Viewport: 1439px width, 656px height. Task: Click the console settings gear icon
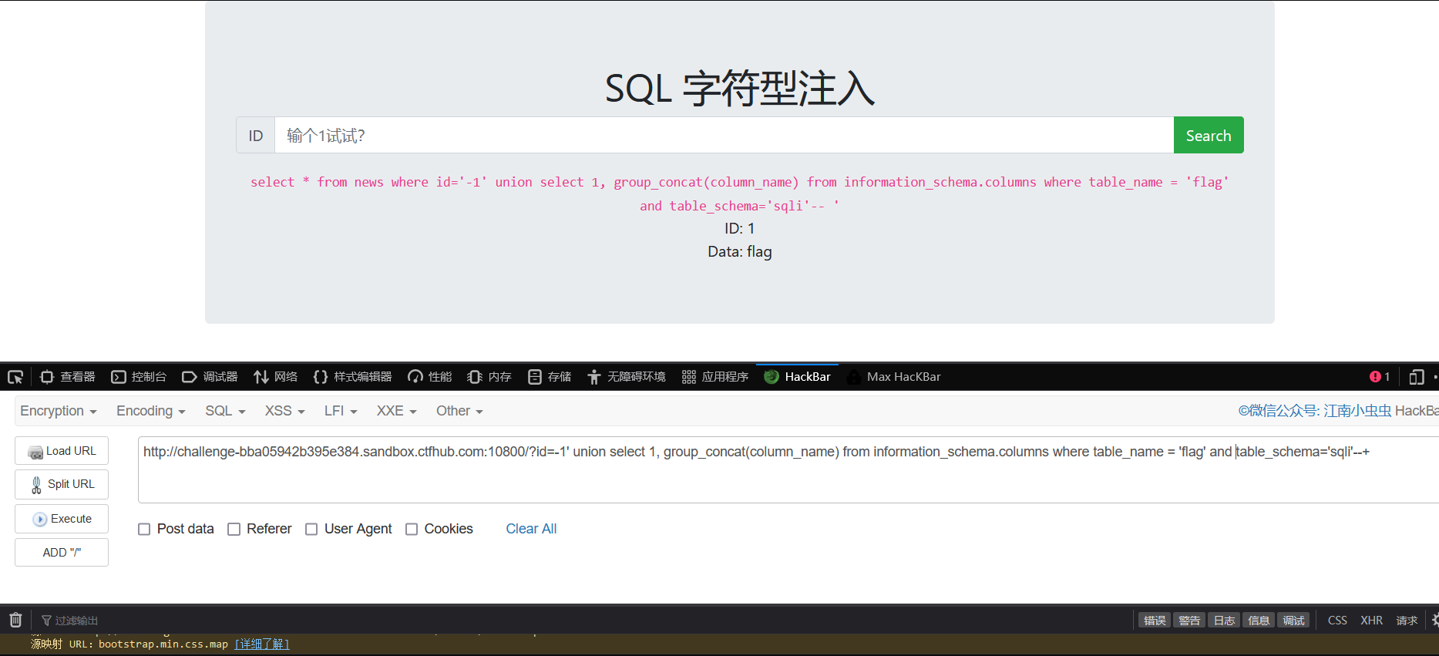click(1434, 620)
